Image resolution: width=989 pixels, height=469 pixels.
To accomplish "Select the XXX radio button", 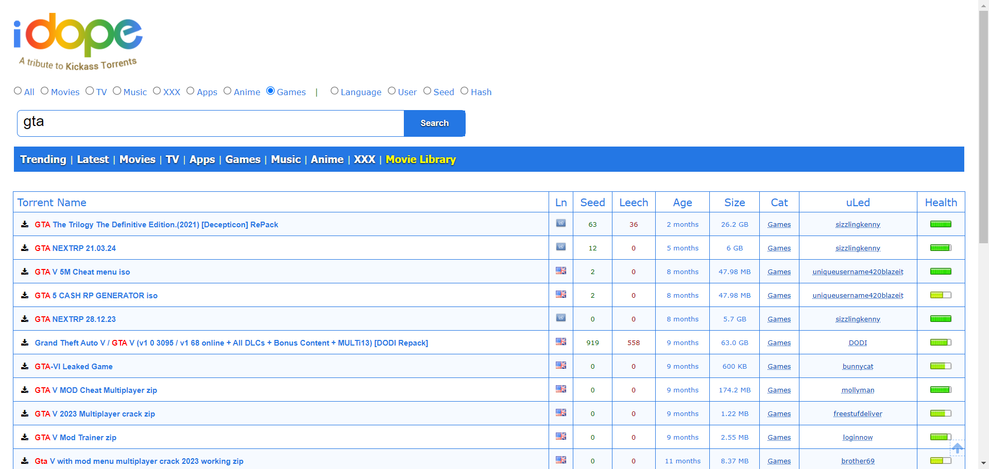I will tap(157, 91).
